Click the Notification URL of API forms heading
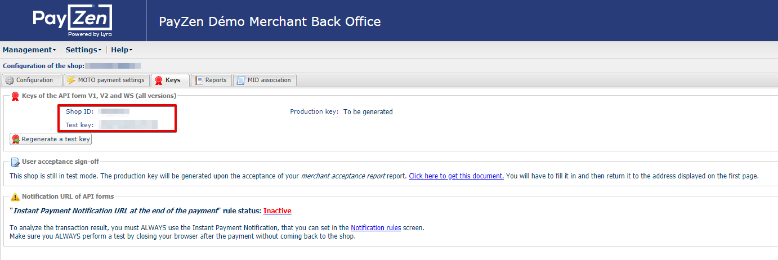This screenshot has height=260, width=778. [x=68, y=196]
